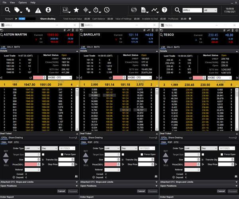Image resolution: width=239 pixels, height=199 pixels.
Task: Toggle Force Open checkbox in Aston Martin ticket
Action: click(62, 154)
